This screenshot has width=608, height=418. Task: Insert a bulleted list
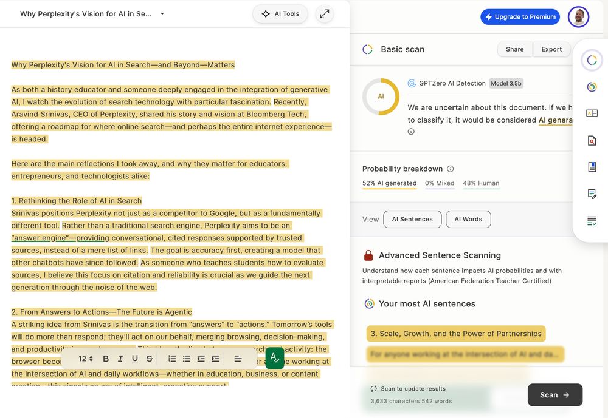click(x=187, y=359)
